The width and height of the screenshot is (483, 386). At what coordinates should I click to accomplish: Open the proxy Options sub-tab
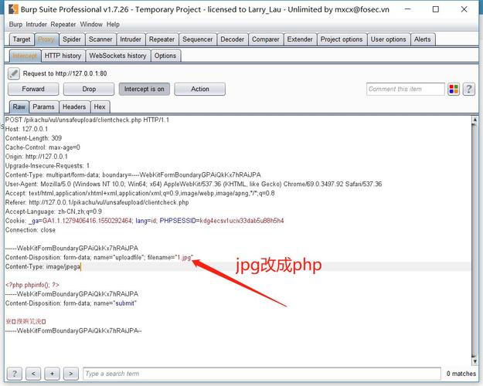point(165,56)
